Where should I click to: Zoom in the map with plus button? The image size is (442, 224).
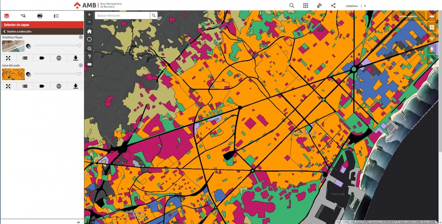pyautogui.click(x=89, y=15)
